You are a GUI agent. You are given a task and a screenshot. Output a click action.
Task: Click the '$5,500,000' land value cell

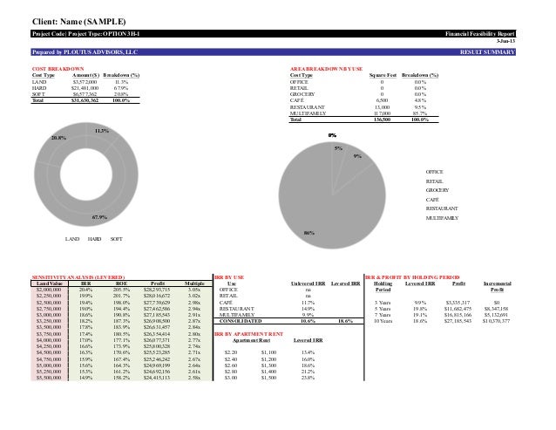[x=49, y=378]
